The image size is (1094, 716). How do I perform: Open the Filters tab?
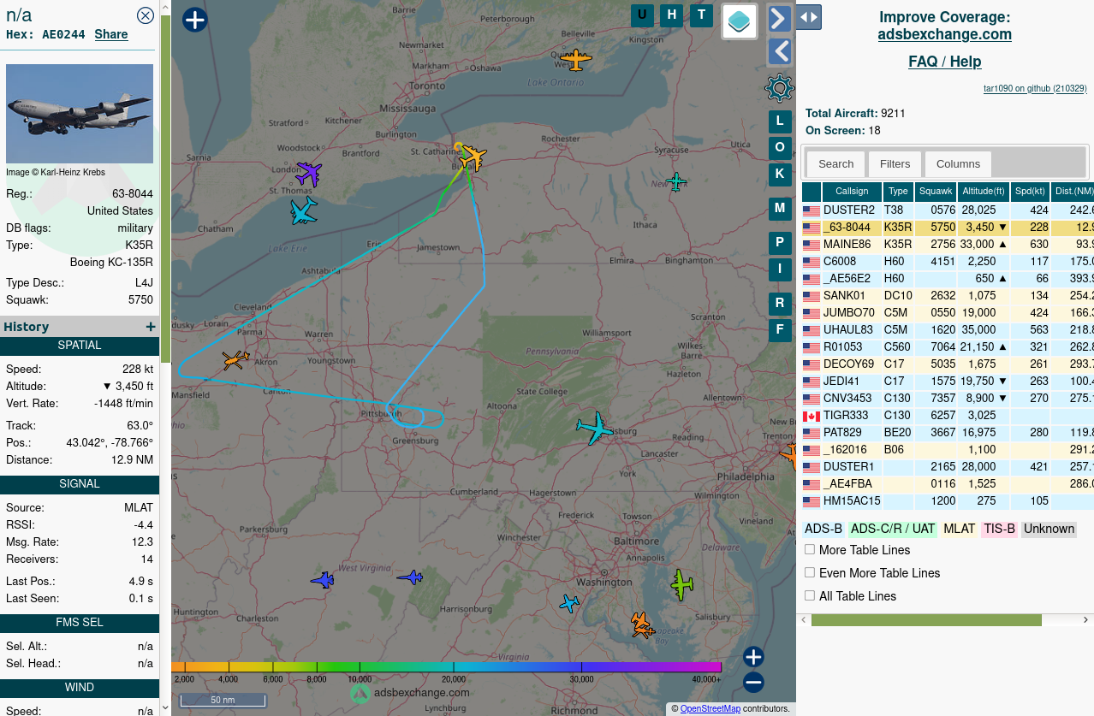click(895, 164)
